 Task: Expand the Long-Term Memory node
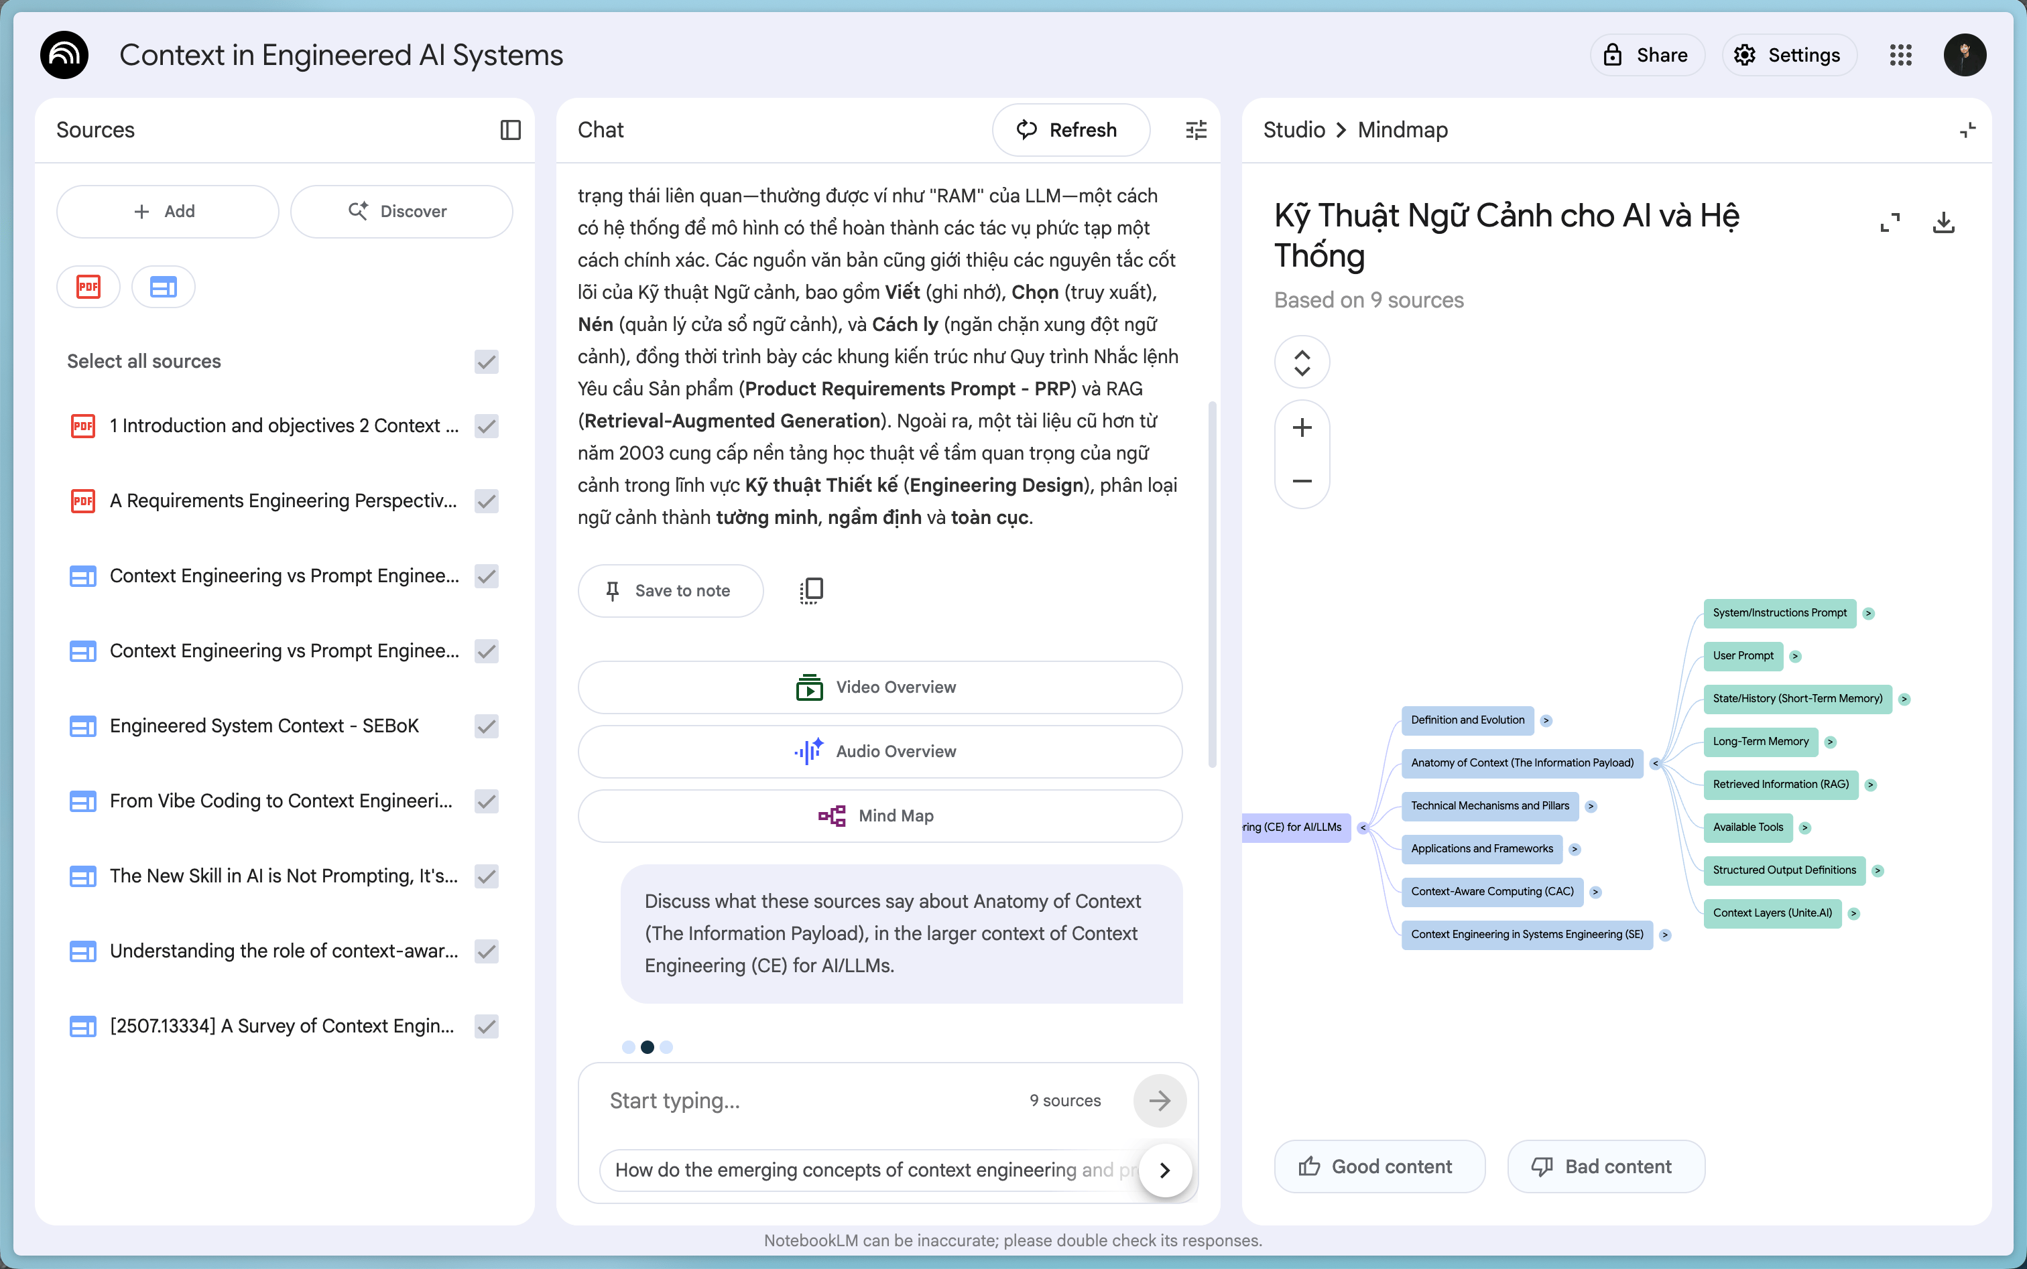1831,742
